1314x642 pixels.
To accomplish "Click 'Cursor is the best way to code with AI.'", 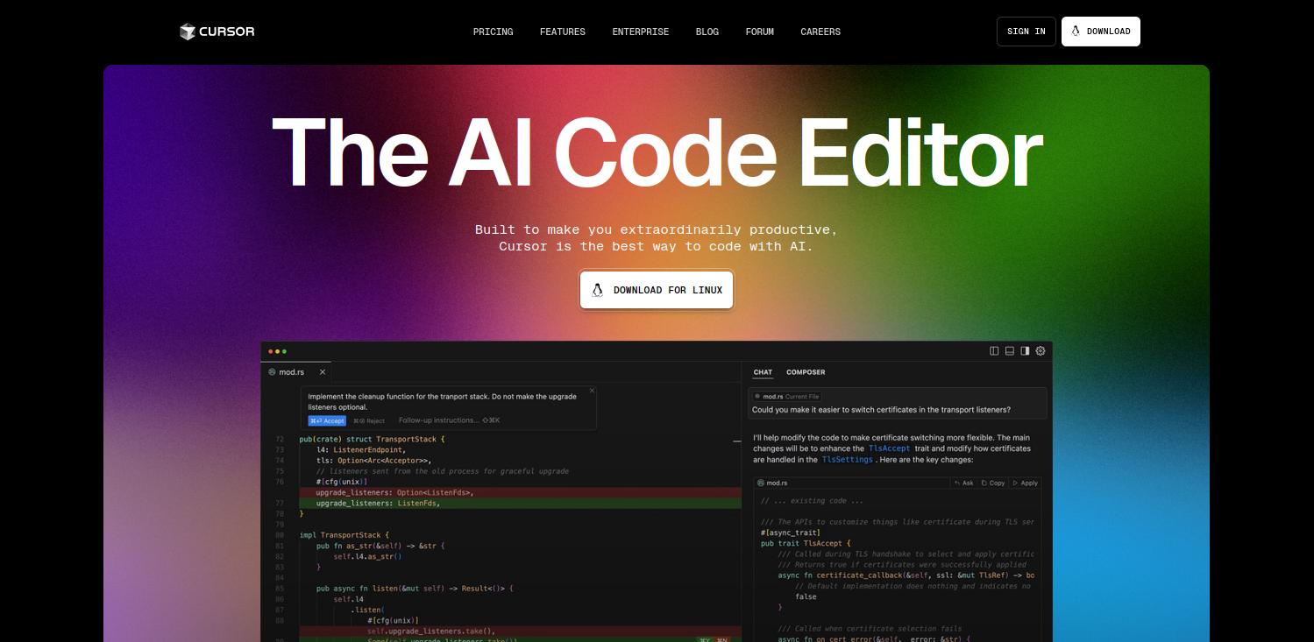I will (656, 246).
